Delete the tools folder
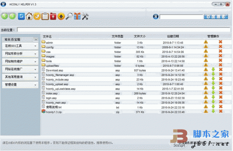The width and height of the screenshot is (233, 151). click(x=221, y=60)
